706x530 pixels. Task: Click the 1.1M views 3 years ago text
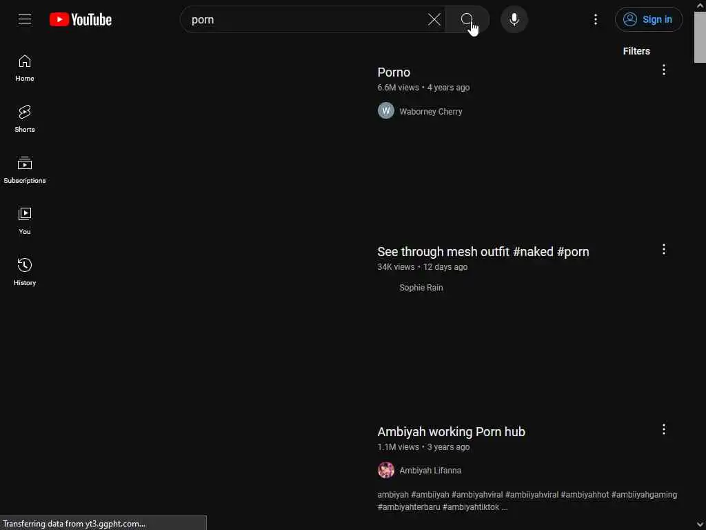423,447
